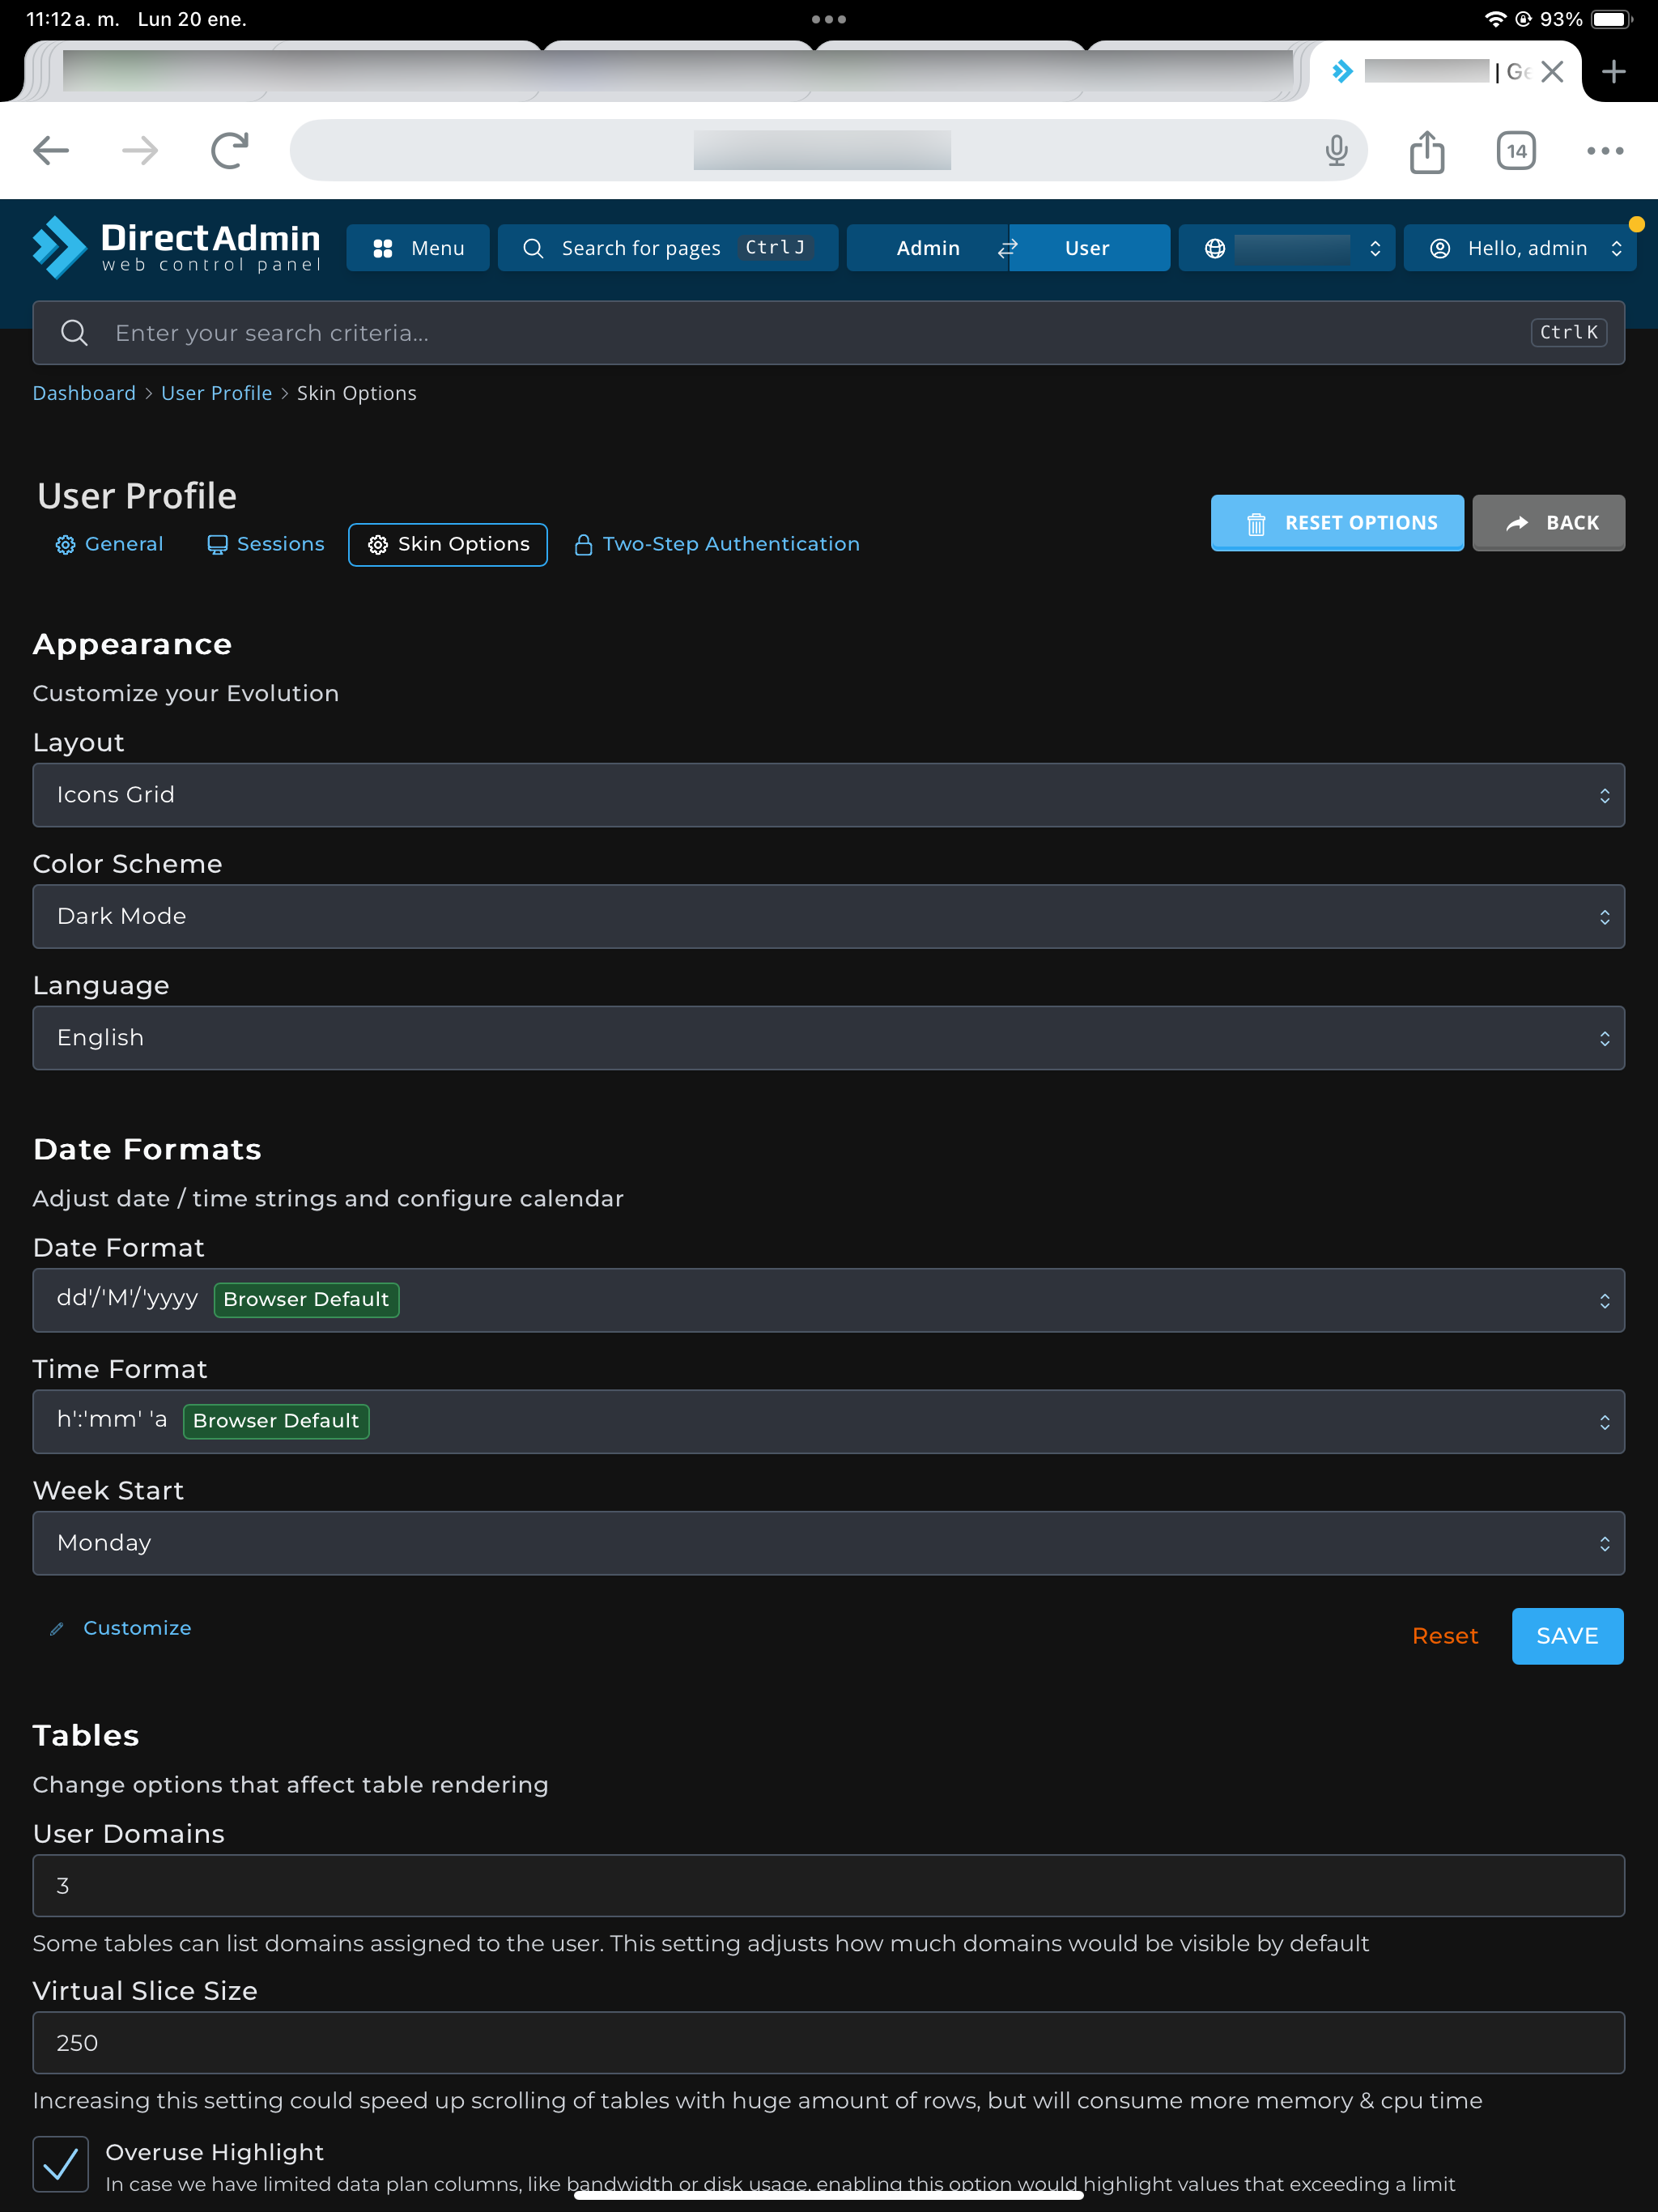Click the DirectAdmin logo icon
Screen dimensions: 1658x2212
(x=60, y=247)
